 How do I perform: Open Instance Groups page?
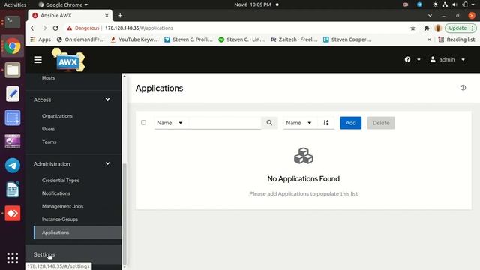click(x=60, y=220)
